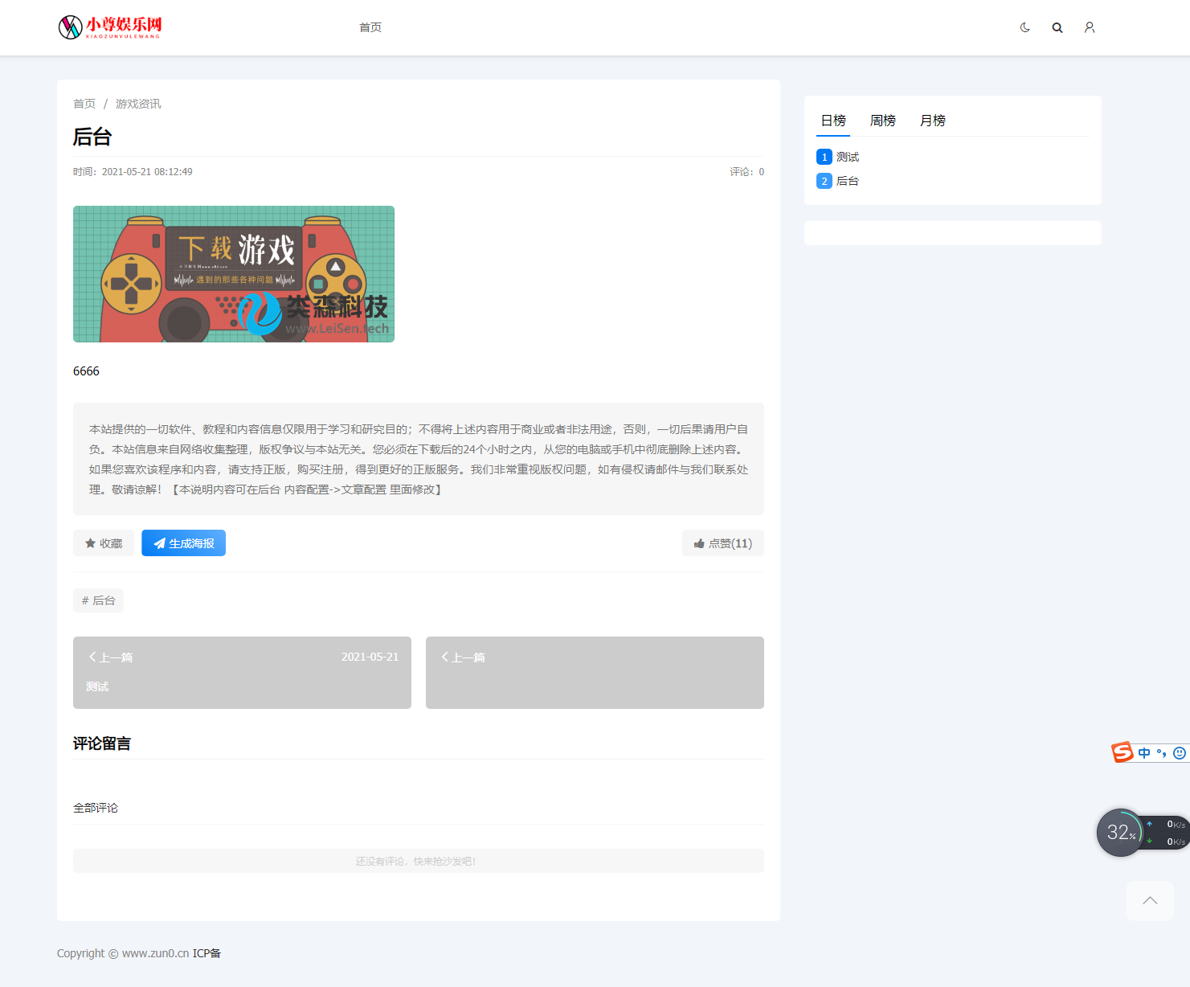The width and height of the screenshot is (1190, 987).
Task: Switch to 日榜 ranking tab
Action: click(x=833, y=121)
